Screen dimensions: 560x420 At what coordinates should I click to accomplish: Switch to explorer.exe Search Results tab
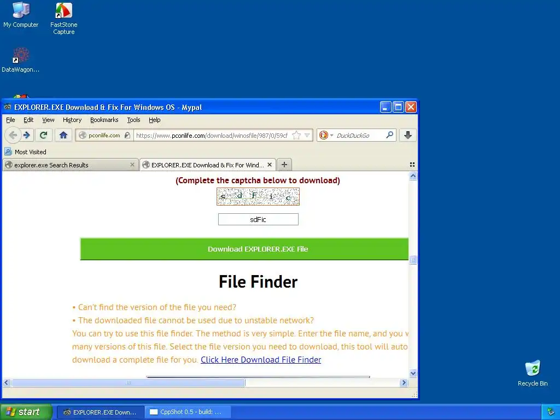click(71, 165)
